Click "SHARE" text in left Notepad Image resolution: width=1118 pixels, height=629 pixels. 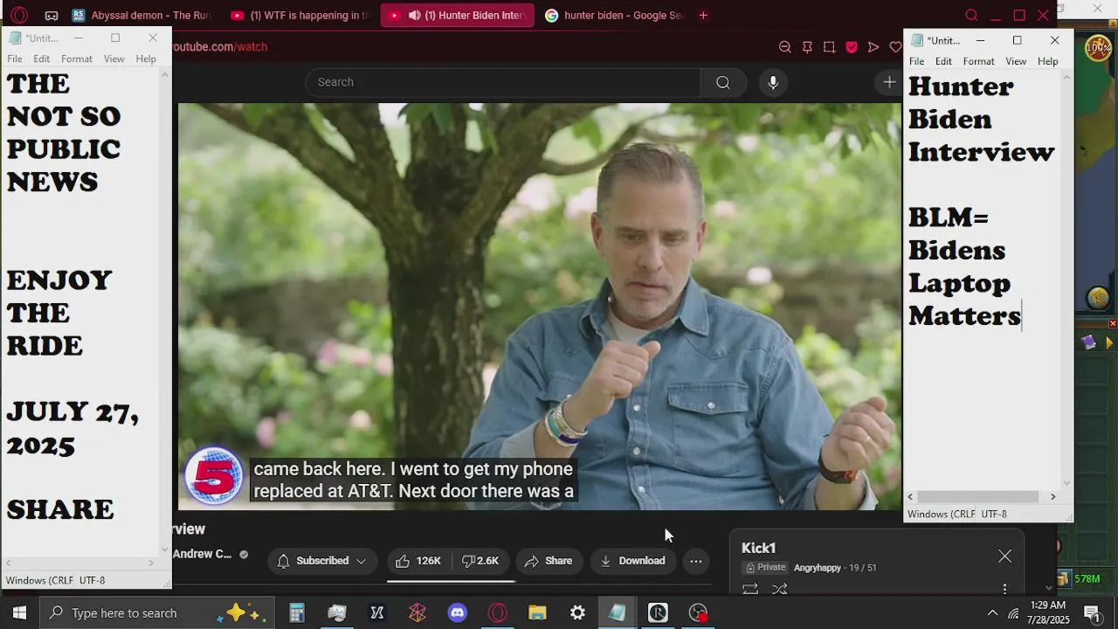click(x=60, y=509)
